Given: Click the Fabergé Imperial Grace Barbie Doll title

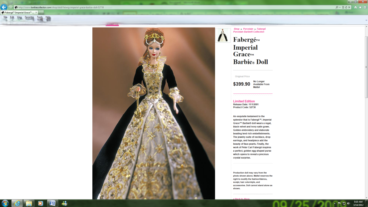Looking at the screenshot, I should pos(251,51).
